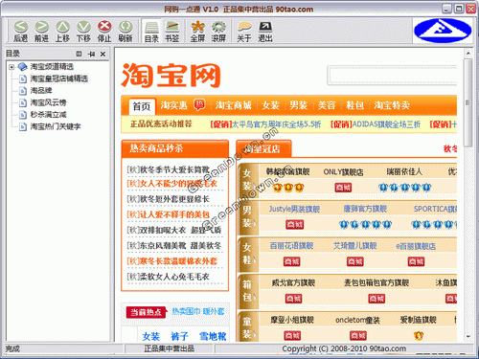479x359 pixels.
Task: Open the 秋冬季节大爱长筒靴 link
Action: click(x=169, y=169)
